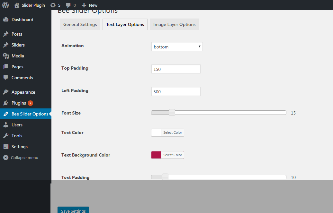Viewport: 333px width, 213px height.
Task: Switch to Image Layer Options tab
Action: (174, 24)
